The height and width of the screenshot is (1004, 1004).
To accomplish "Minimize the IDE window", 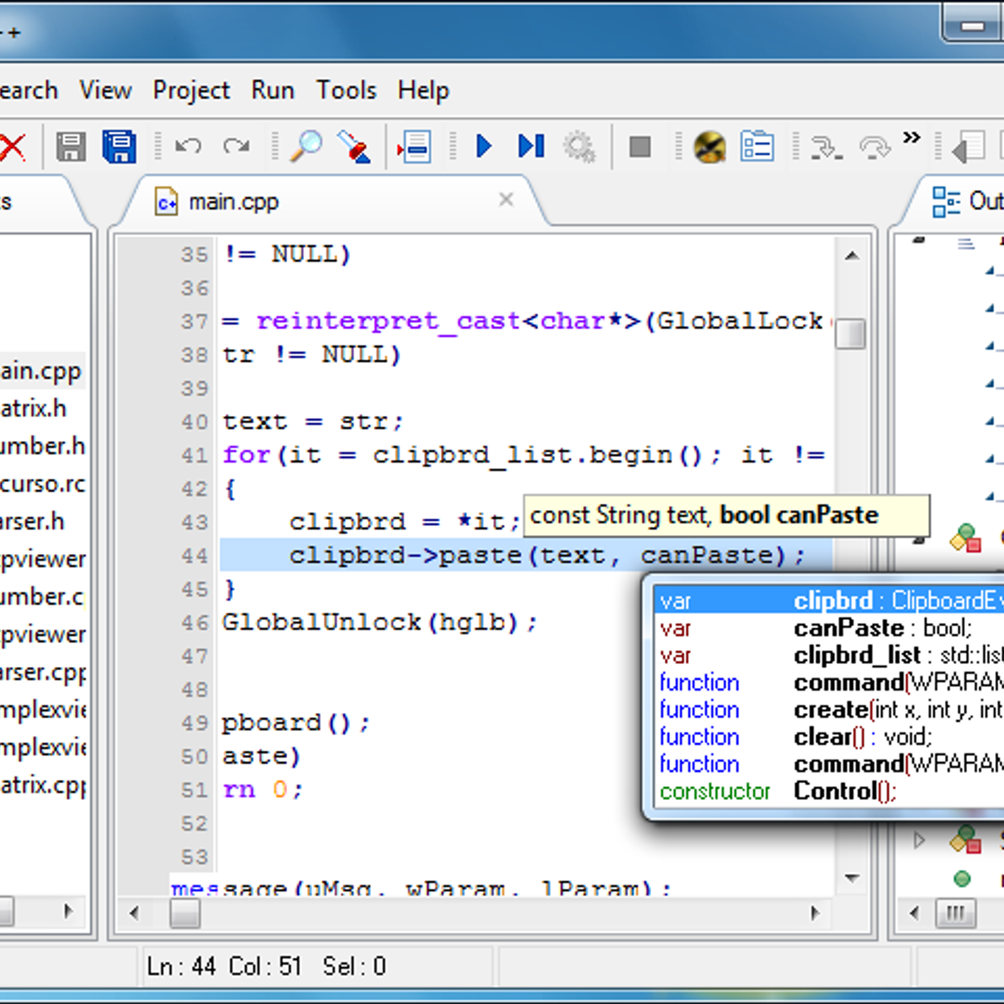I will pos(973,26).
